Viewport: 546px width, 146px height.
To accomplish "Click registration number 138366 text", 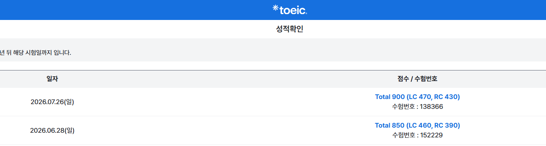I will [x=431, y=106].
